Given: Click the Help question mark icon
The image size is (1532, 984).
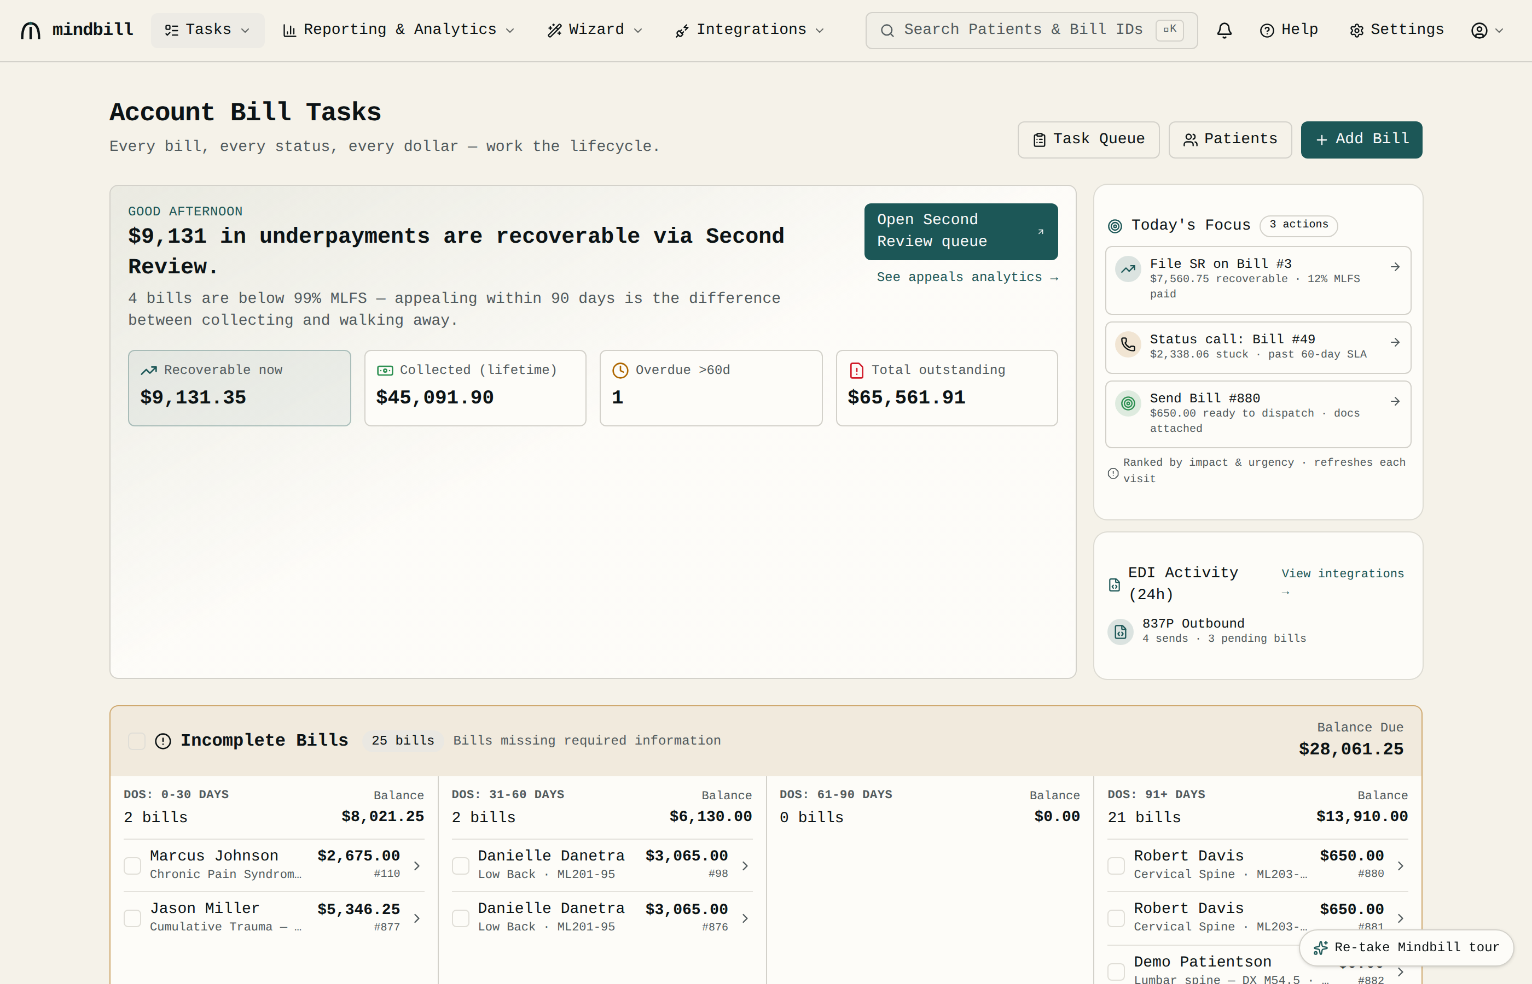Looking at the screenshot, I should tap(1267, 30).
